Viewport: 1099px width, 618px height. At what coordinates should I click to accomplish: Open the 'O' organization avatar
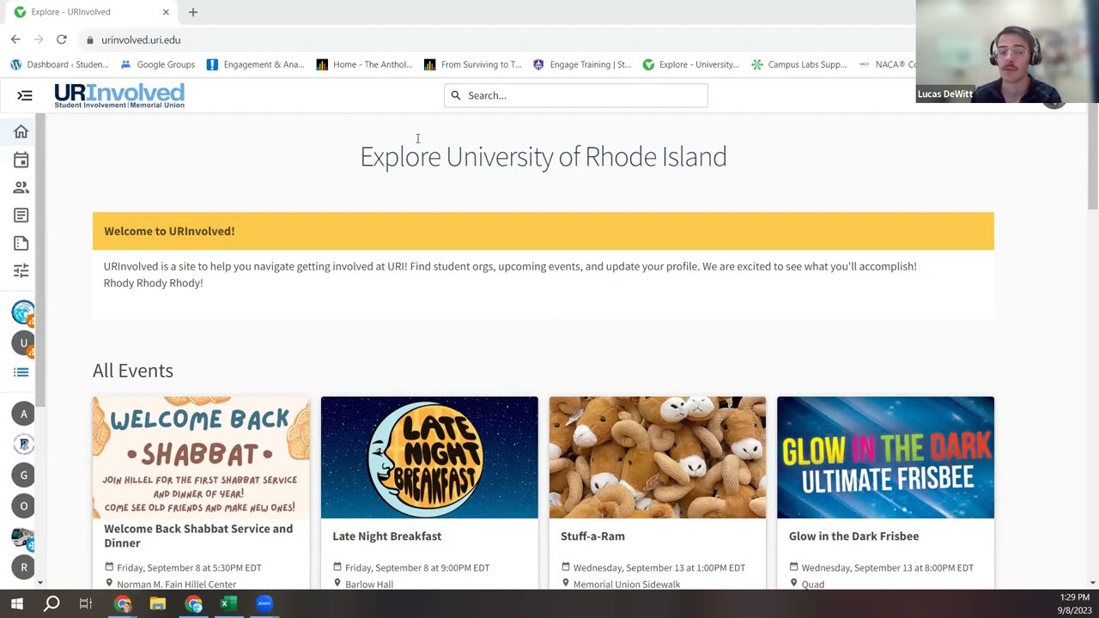click(x=23, y=506)
